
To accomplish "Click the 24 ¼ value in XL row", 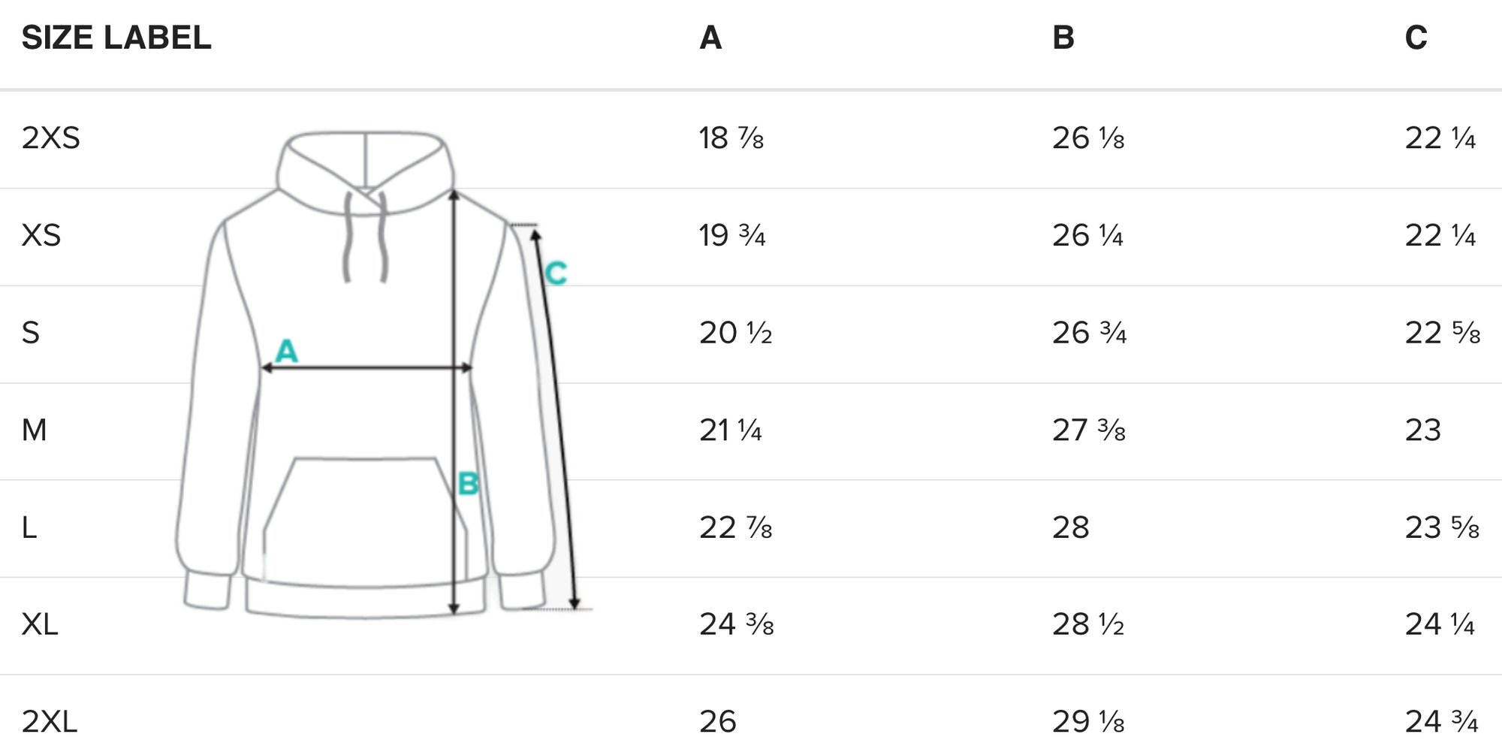I will [1440, 624].
